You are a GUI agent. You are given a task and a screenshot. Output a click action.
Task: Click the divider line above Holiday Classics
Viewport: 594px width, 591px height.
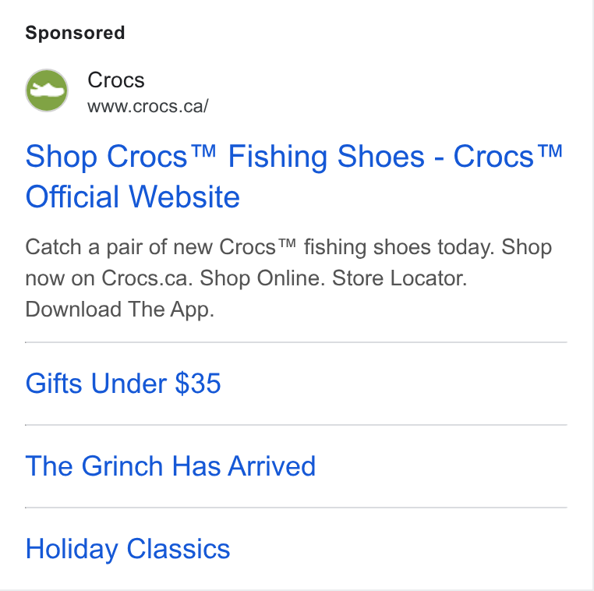tap(296, 508)
